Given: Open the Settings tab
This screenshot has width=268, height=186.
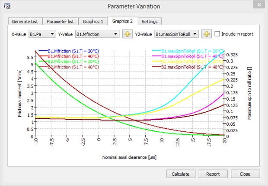Looking at the screenshot, I should pyautogui.click(x=150, y=21).
